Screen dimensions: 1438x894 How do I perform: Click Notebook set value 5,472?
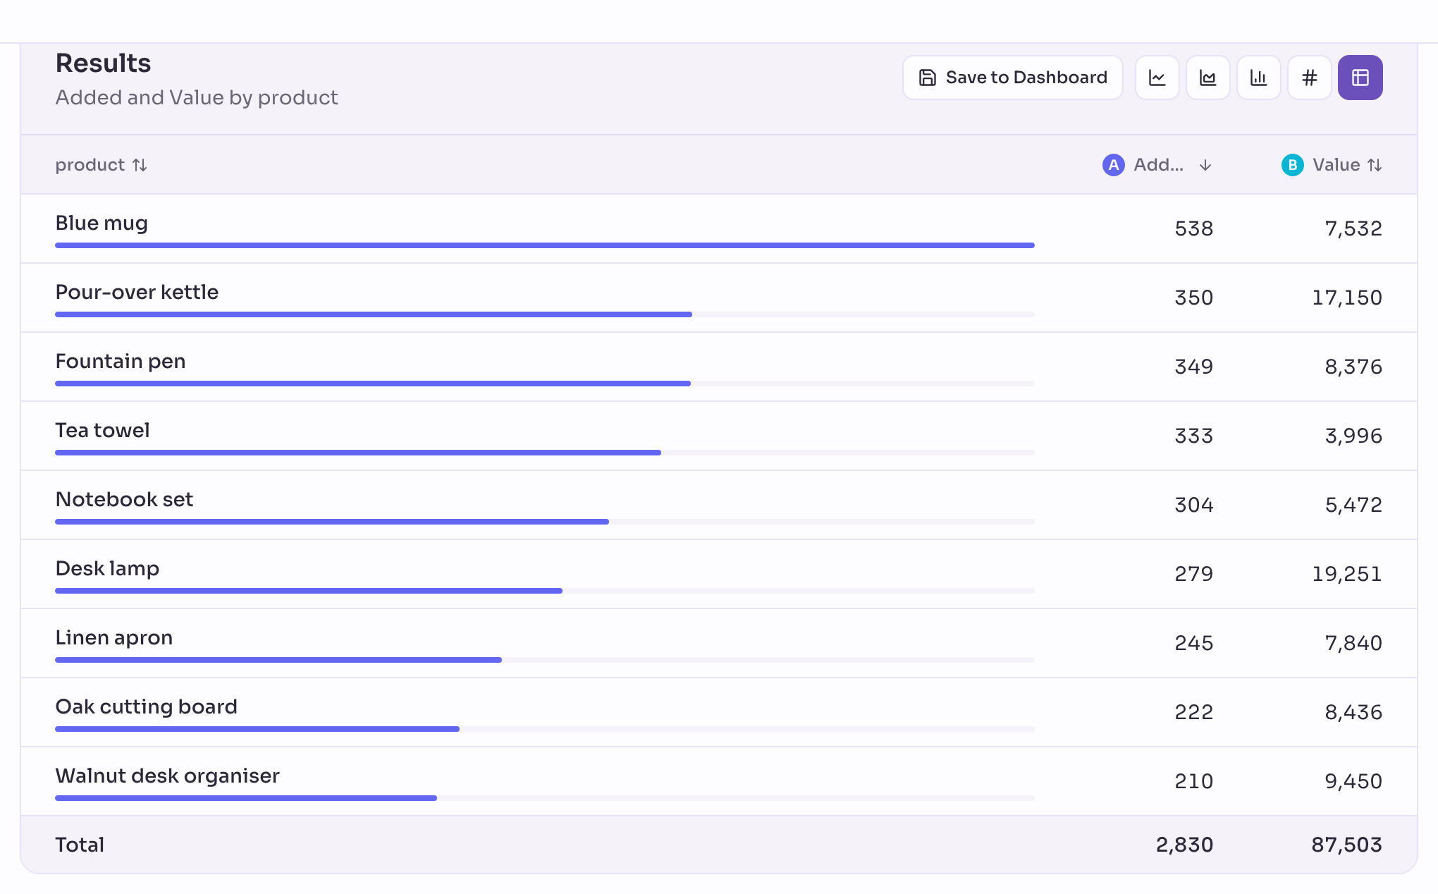[x=1353, y=505]
